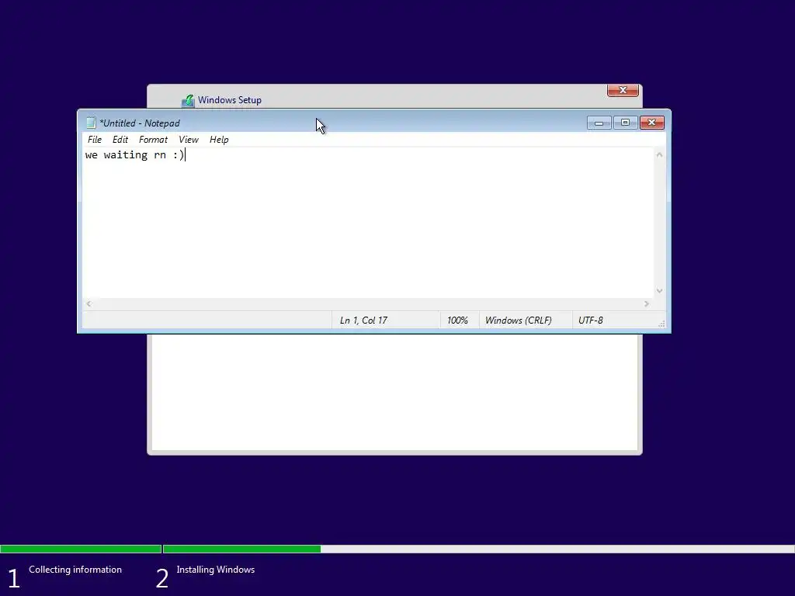Click the 'Windows (CRLF)' status entry

518,321
